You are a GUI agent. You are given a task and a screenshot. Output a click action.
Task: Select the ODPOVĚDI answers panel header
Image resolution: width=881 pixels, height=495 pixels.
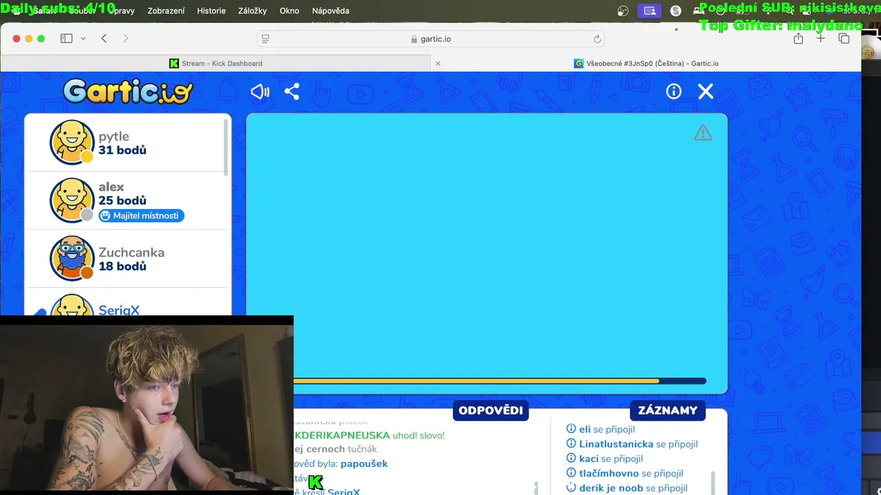491,410
